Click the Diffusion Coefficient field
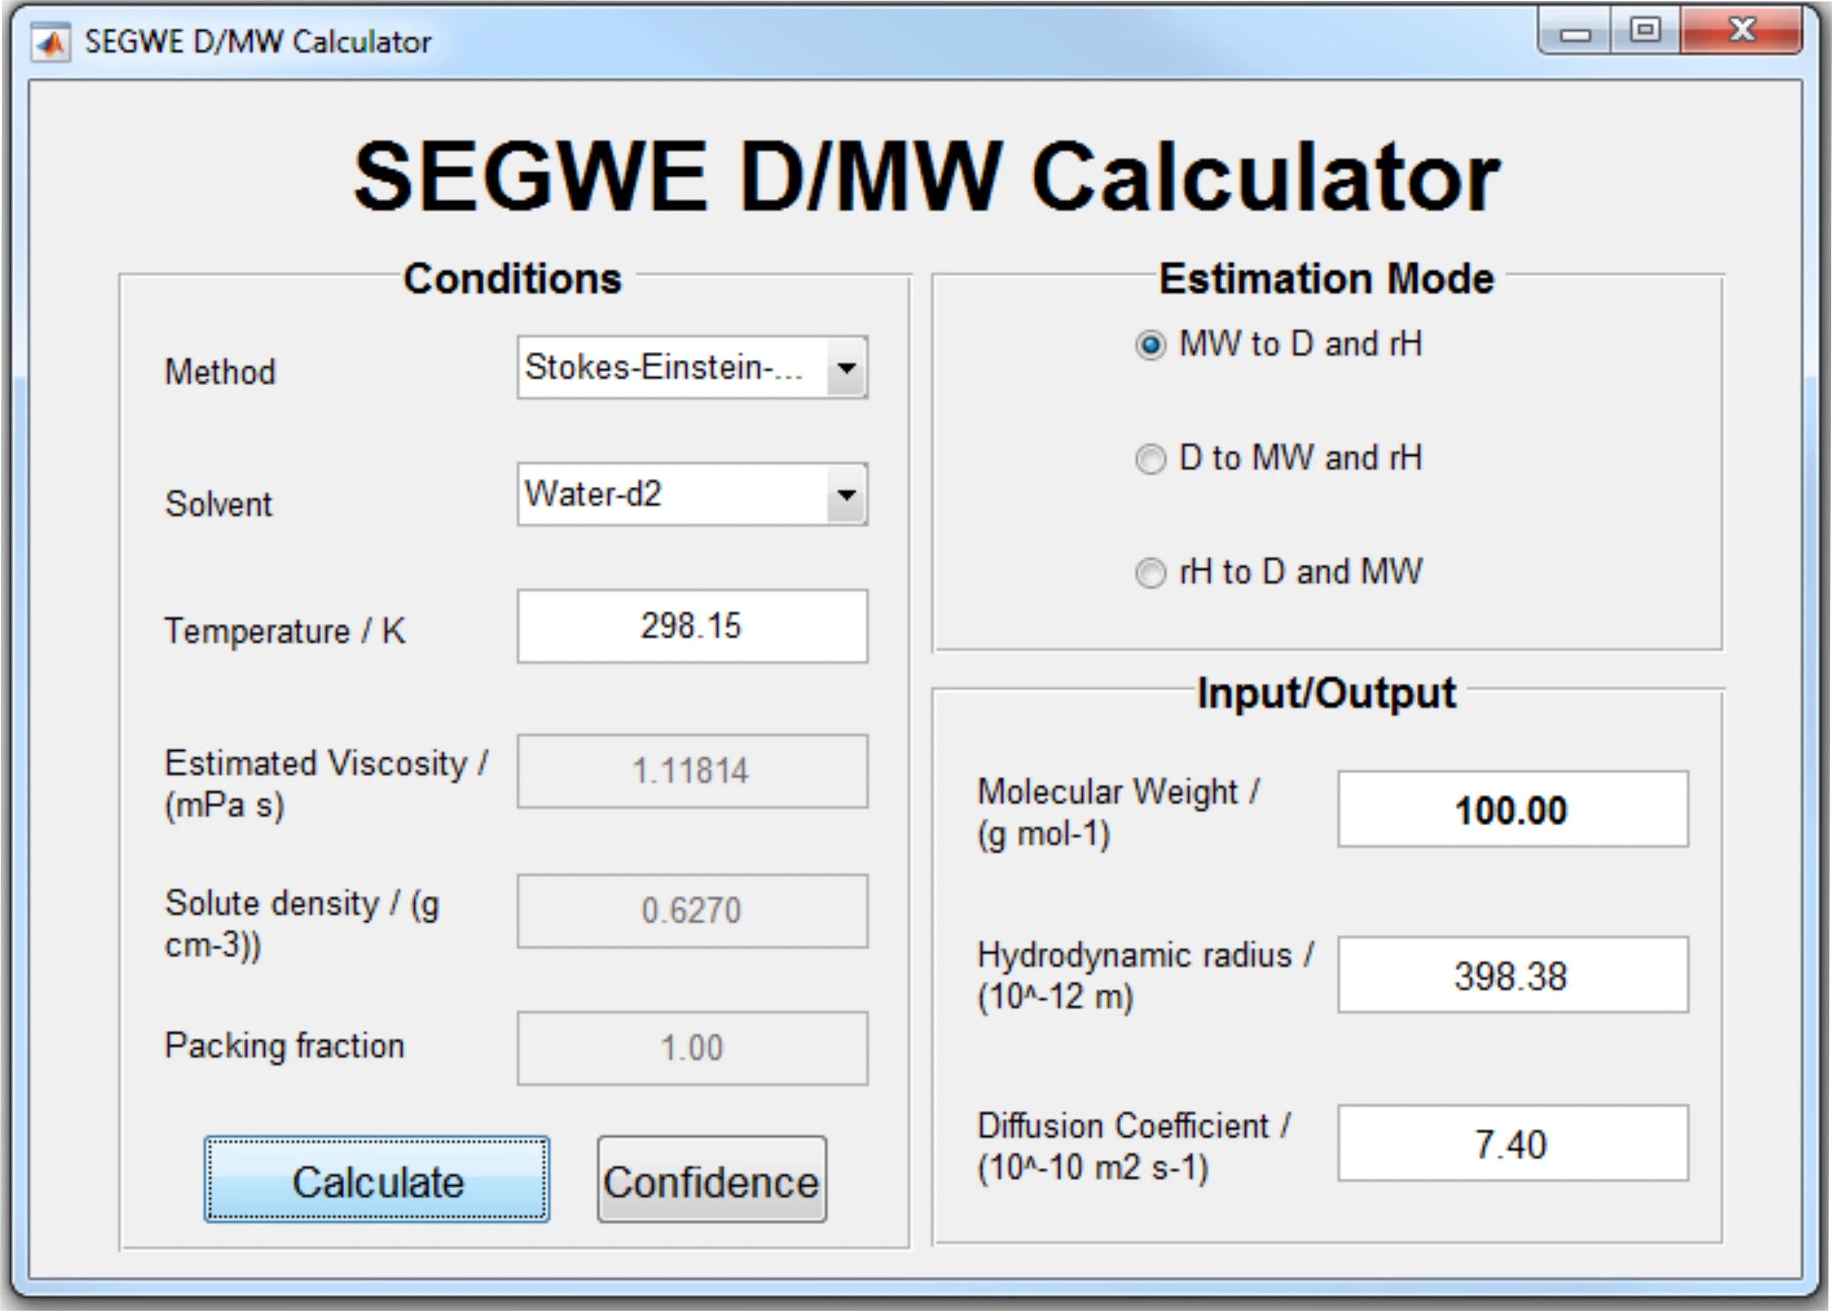This screenshot has height=1311, width=1832. pos(1511,1143)
